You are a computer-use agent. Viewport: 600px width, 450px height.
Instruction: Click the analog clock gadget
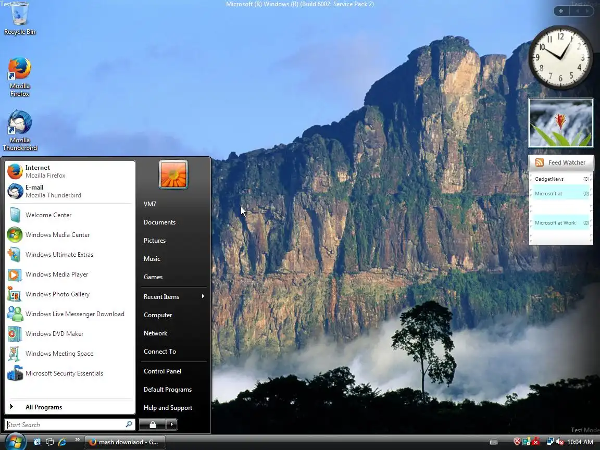pos(560,57)
